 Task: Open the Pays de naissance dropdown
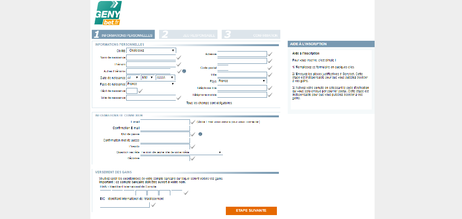151,84
